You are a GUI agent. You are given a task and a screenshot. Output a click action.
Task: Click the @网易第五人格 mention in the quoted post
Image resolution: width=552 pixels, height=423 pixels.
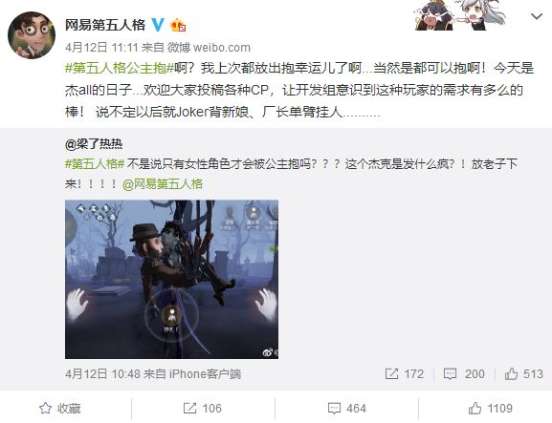click(x=163, y=184)
